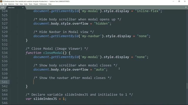Click the previous tab arrow
188x105 pixels.
pyautogui.click(x=2, y=7)
